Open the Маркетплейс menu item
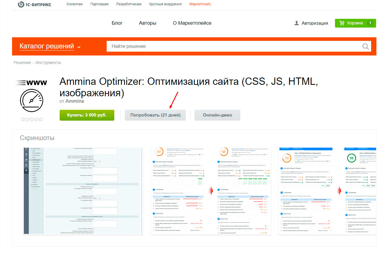This screenshot has height=253, width=387. pos(200,4)
